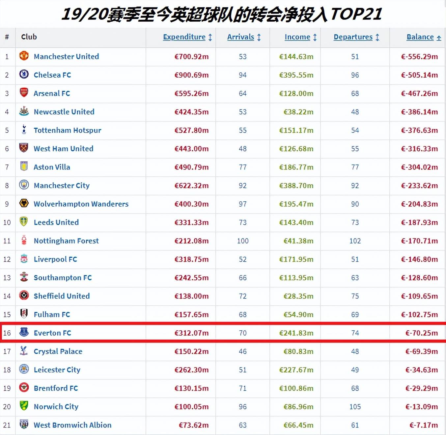446x435 pixels.
Task: Click the Tottenham Hotspur club crest
Action: tap(24, 129)
